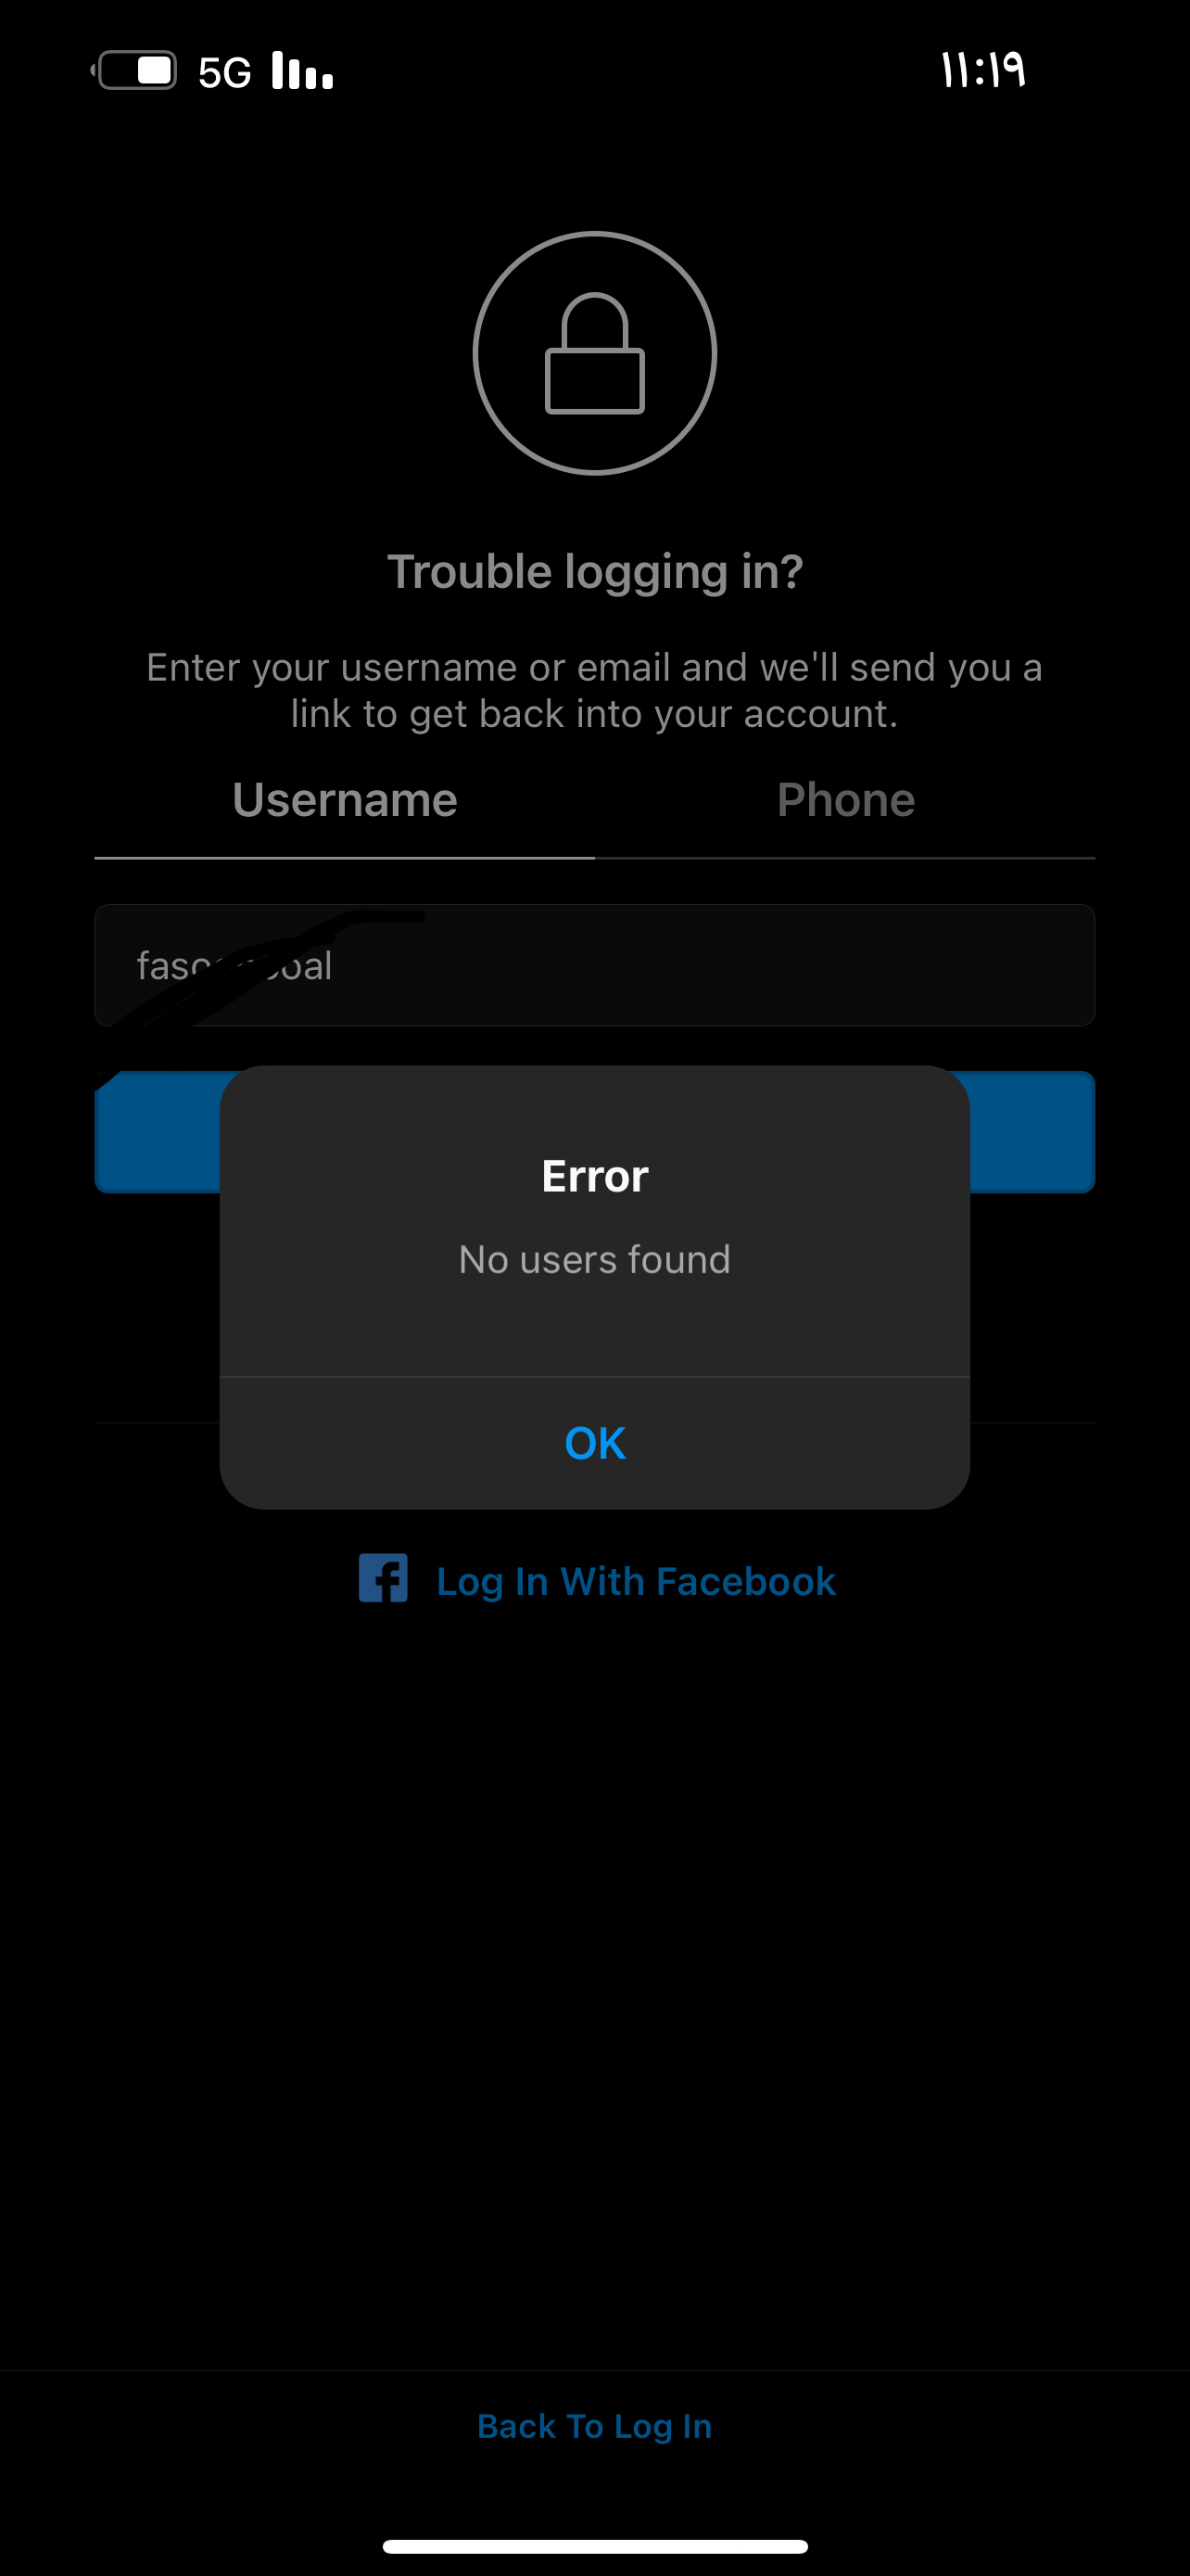Tap the No users found message
Image resolution: width=1190 pixels, height=2576 pixels.
(x=594, y=1259)
